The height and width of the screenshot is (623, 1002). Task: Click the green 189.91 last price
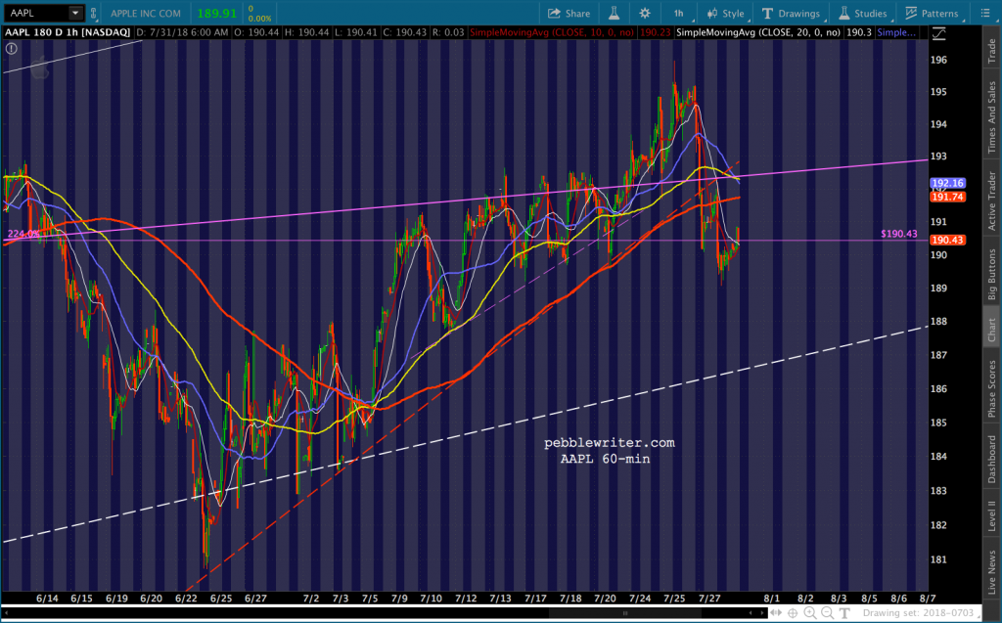pyautogui.click(x=216, y=14)
